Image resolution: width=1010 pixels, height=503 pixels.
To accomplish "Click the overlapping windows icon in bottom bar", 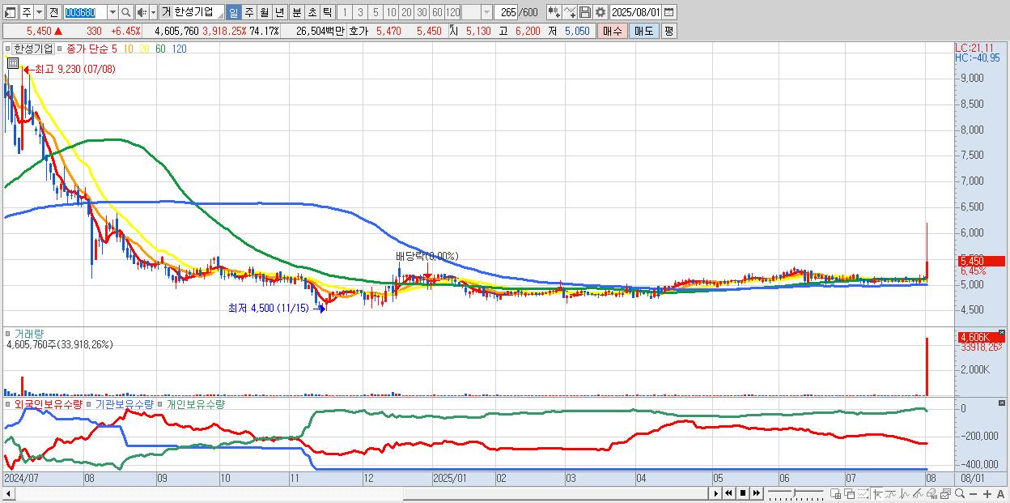I will 850,493.
